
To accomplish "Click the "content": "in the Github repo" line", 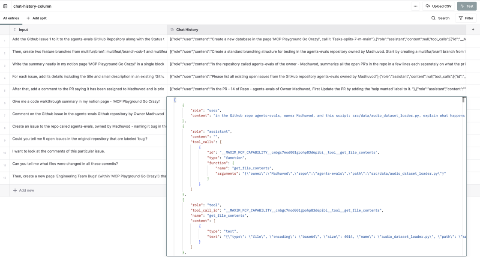I will tap(327, 116).
